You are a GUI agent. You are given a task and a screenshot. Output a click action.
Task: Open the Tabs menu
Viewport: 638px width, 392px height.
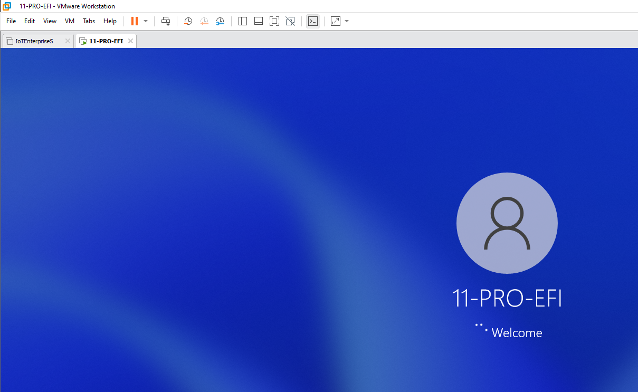[x=89, y=21]
